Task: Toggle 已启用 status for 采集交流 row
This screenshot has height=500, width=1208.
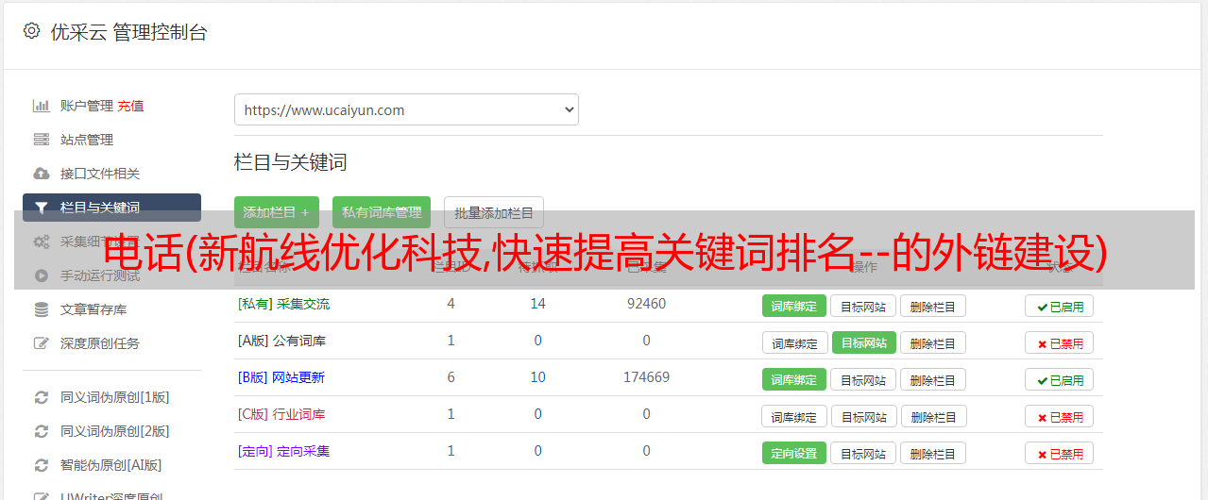Action: pyautogui.click(x=1059, y=306)
